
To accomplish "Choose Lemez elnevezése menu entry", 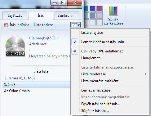I will (110, 90).
